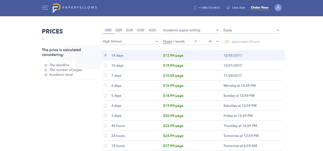Image resolution: width=323 pixels, height=151 pixels.
Task: Open the Essay paper type dropdown
Action: 251,30
